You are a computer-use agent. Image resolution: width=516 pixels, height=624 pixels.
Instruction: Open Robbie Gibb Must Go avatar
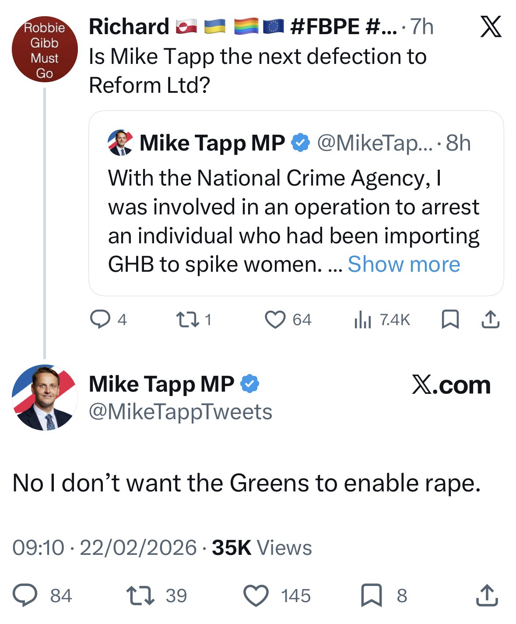click(x=44, y=49)
